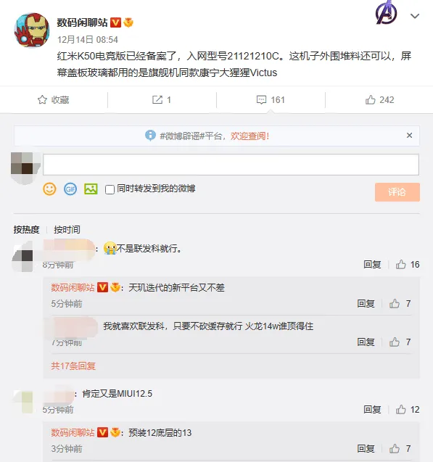Viewport: 433px width, 462px height.
Task: Expand 共17条回复 replies thread
Action: (x=73, y=366)
